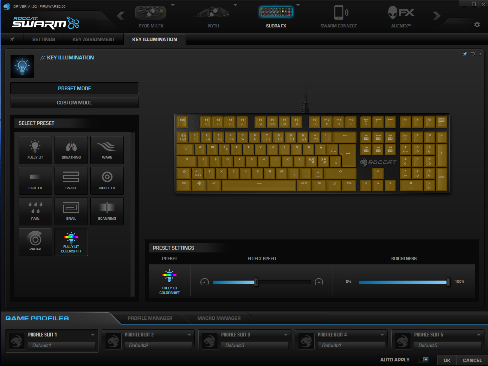This screenshot has height=366, width=488.
Task: Select Fully Lit Colorshift in preset list
Action: coord(71,242)
